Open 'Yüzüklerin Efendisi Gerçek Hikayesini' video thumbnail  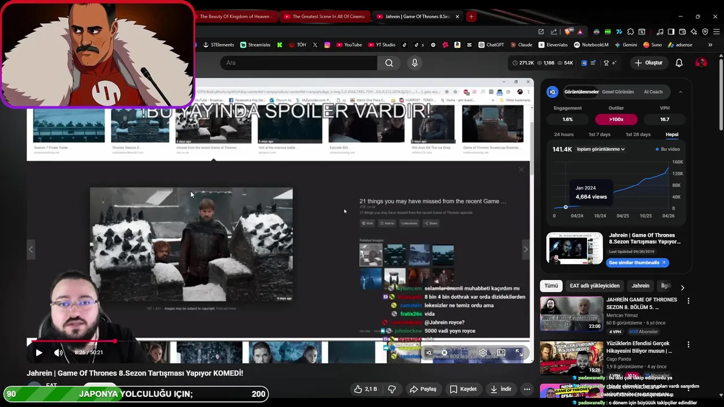point(572,358)
